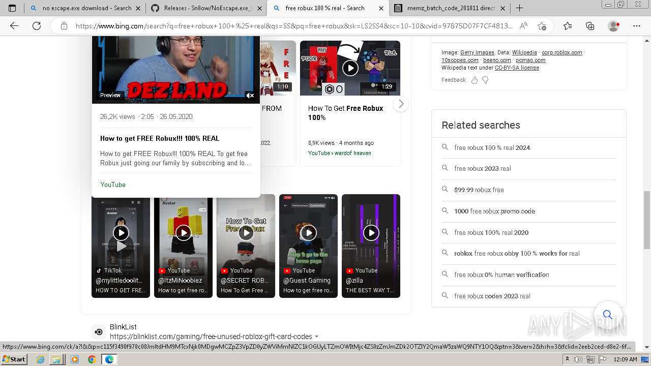Image resolution: width=651 pixels, height=366 pixels.
Task: Open the floating Bing search button
Action: [x=608, y=315]
